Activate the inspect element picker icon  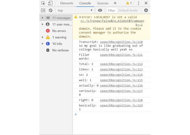pyautogui.click(x=43, y=3)
